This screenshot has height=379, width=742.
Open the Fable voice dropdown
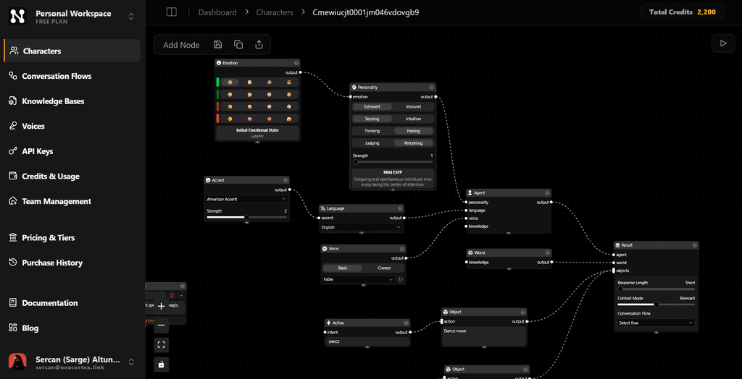[x=358, y=280]
